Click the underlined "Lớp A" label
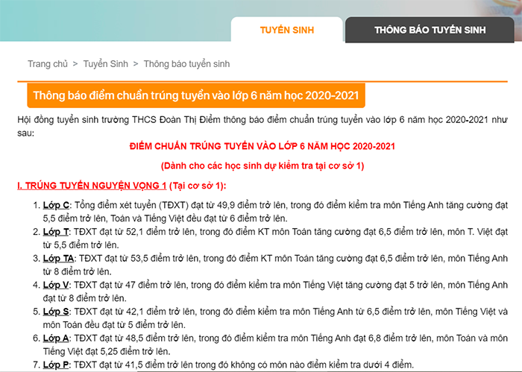This screenshot has width=522, height=372. click(56, 338)
